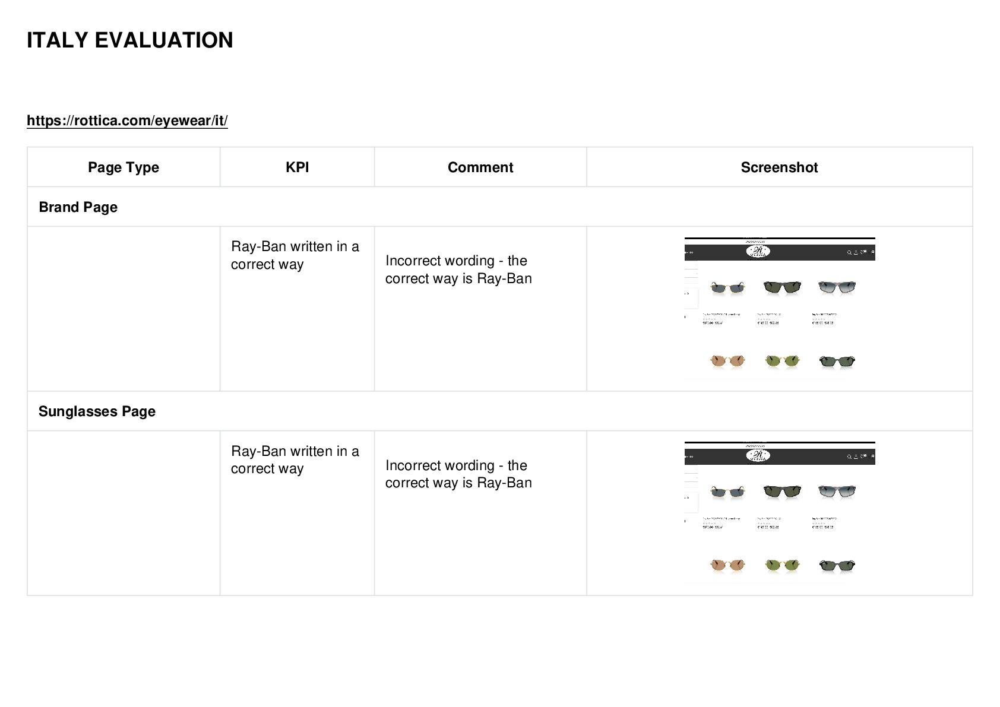Click the Page Type column header

(x=124, y=167)
